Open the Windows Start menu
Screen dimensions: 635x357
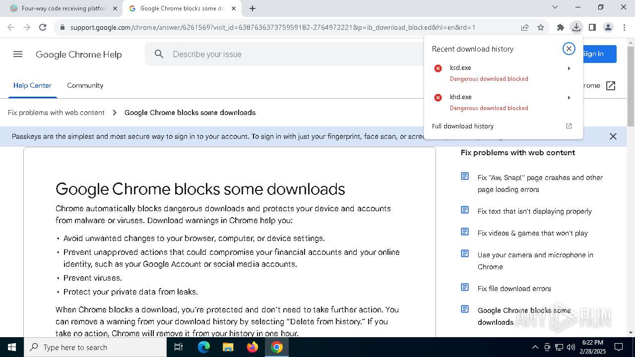coord(12,347)
